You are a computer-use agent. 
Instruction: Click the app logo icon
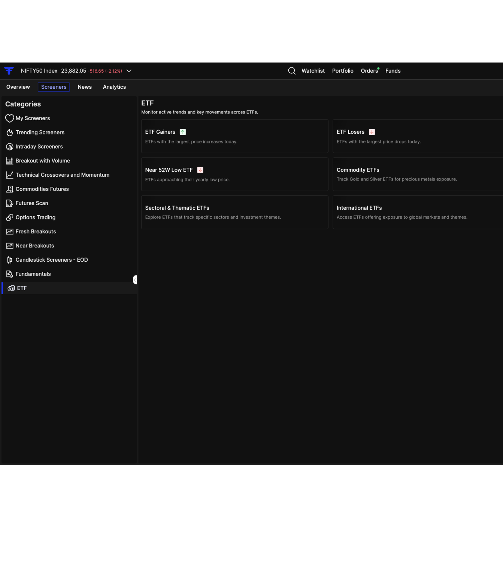[x=9, y=71]
